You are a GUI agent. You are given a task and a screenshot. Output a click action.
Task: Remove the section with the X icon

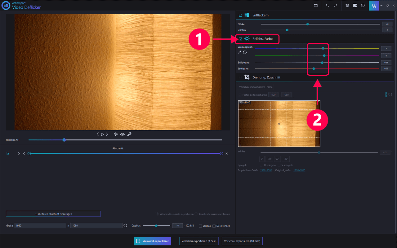[x=226, y=153]
